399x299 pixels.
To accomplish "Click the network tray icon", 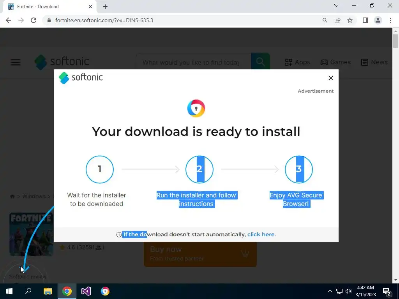I will pyautogui.click(x=339, y=291).
